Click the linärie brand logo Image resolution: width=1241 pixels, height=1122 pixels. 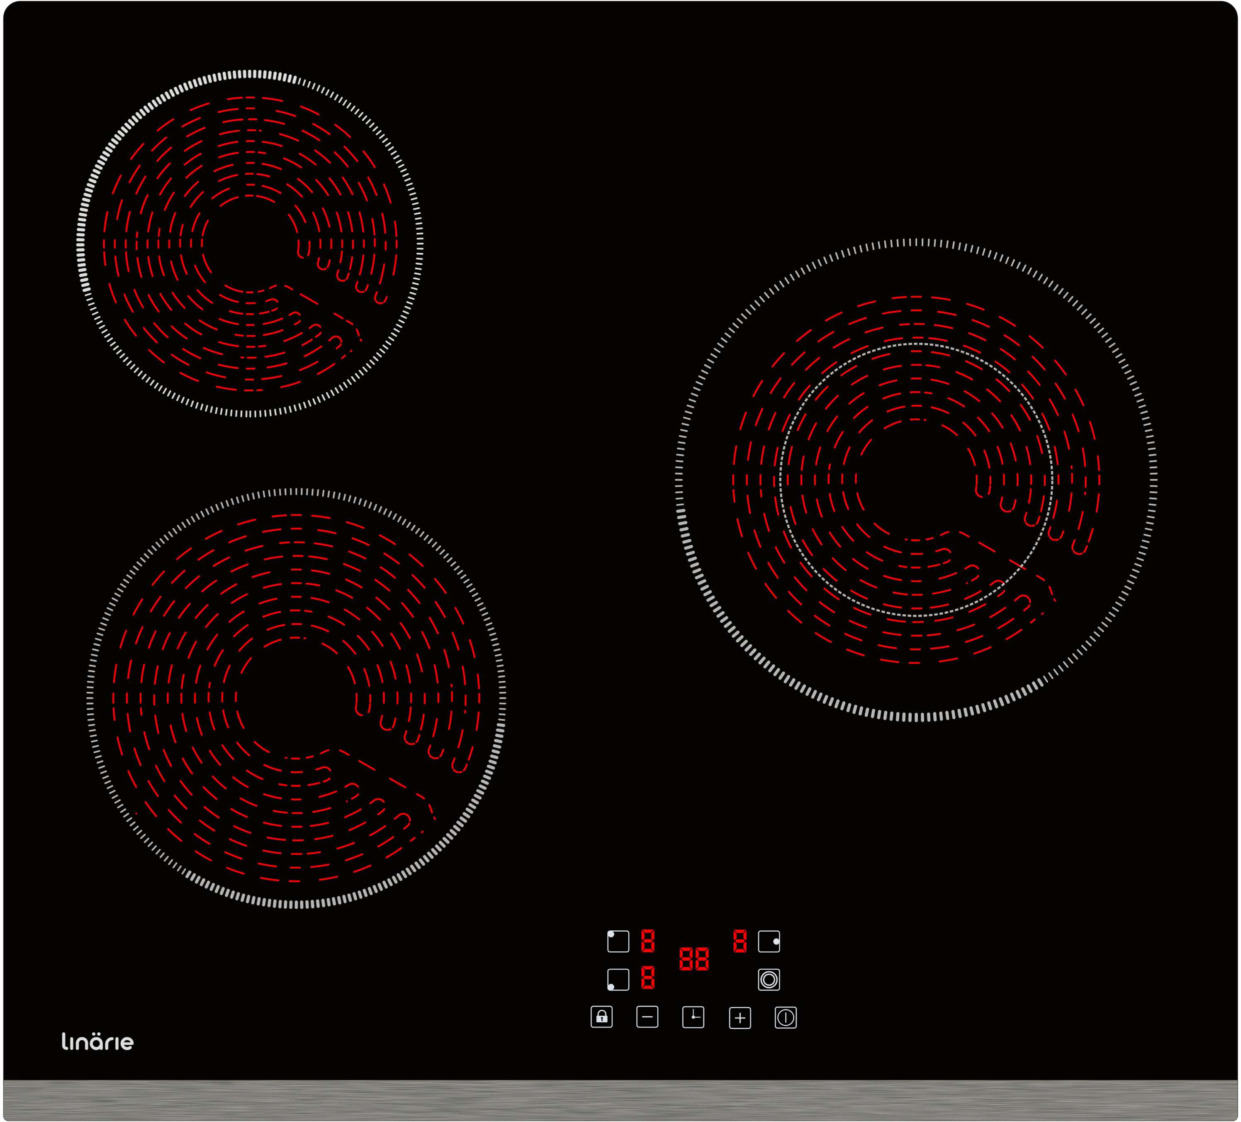(97, 1042)
